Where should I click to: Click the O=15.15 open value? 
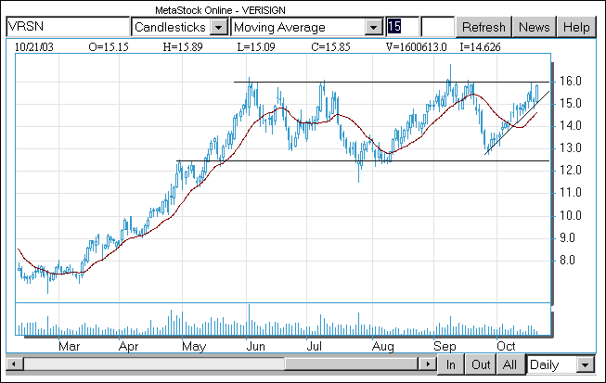(x=109, y=47)
